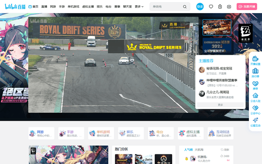
Task: Click 更多 button under 主播推荐
Action: pos(220,105)
